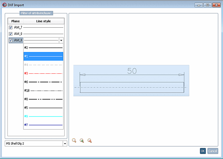This screenshot has width=223, height=159.
Task: Click the DXF Import title bar icon
Action: pyautogui.click(x=4, y=5)
